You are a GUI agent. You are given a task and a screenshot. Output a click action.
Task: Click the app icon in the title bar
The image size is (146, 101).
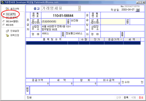(2, 2)
